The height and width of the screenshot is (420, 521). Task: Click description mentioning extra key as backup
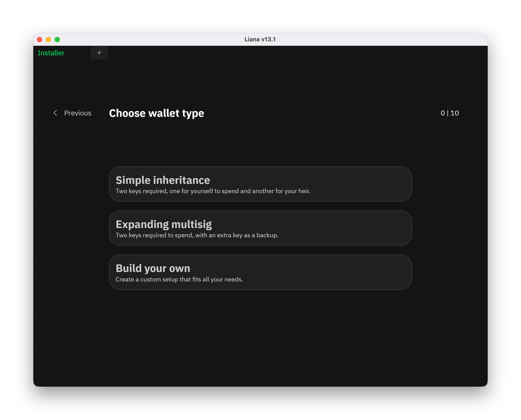[x=197, y=235]
